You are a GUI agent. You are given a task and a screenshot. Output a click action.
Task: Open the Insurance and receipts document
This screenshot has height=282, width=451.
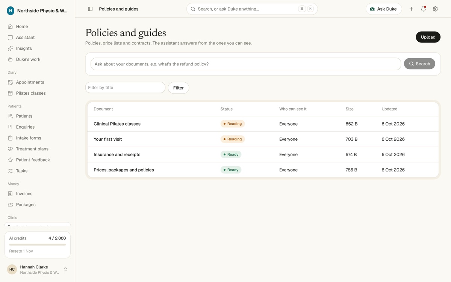(x=117, y=155)
